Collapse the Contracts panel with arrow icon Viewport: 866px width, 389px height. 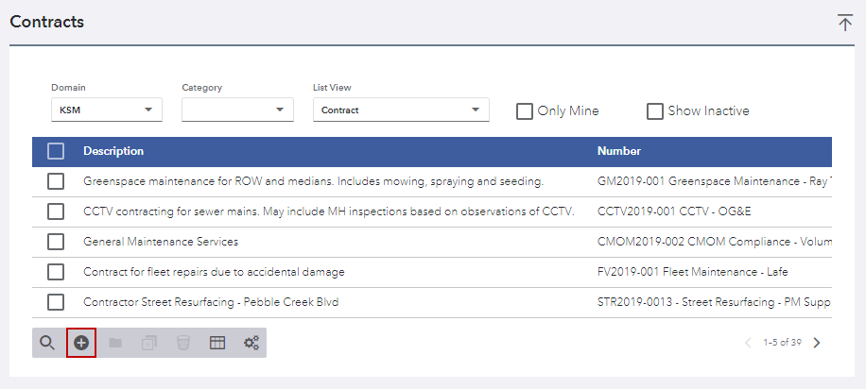pos(845,23)
